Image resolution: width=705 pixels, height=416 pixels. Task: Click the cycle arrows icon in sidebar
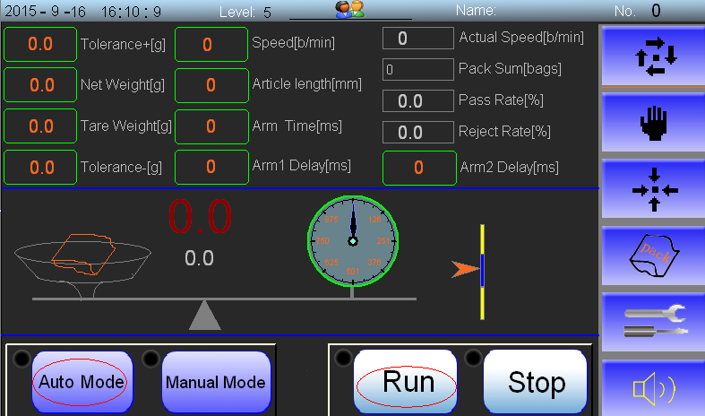[x=653, y=55]
